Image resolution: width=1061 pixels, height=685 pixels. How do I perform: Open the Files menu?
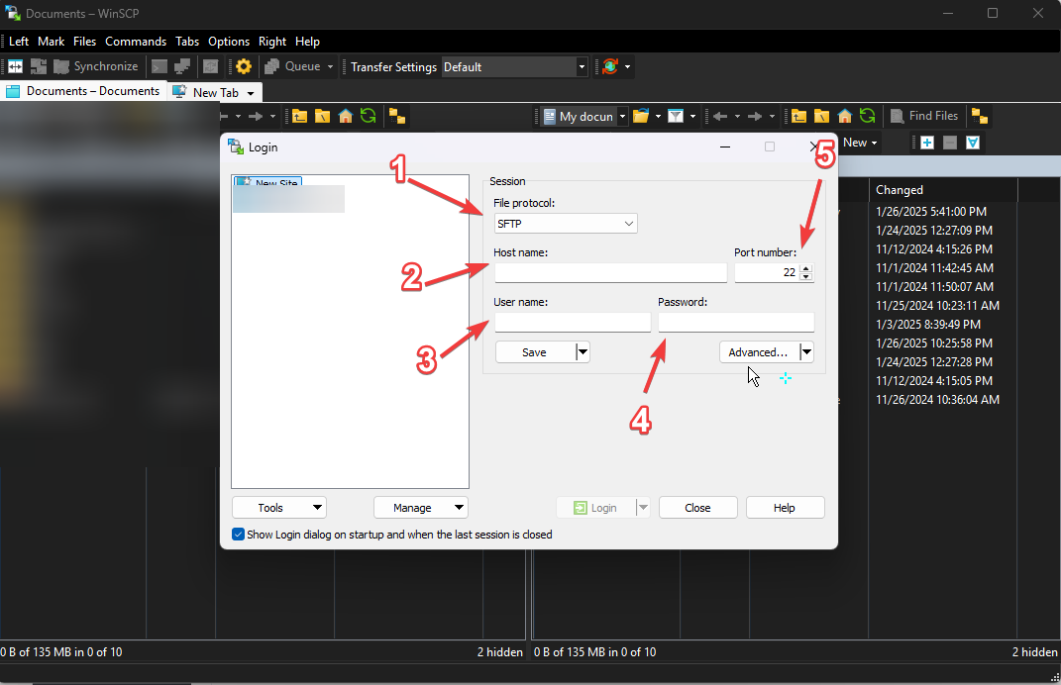tap(84, 42)
